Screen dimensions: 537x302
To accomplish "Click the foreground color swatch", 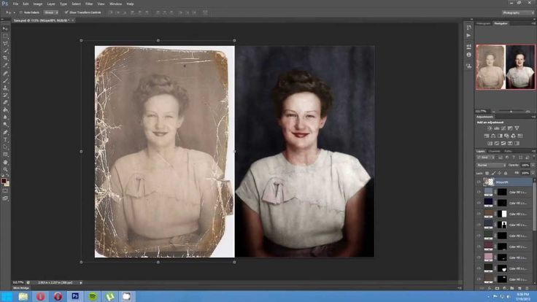I will (x=4, y=181).
